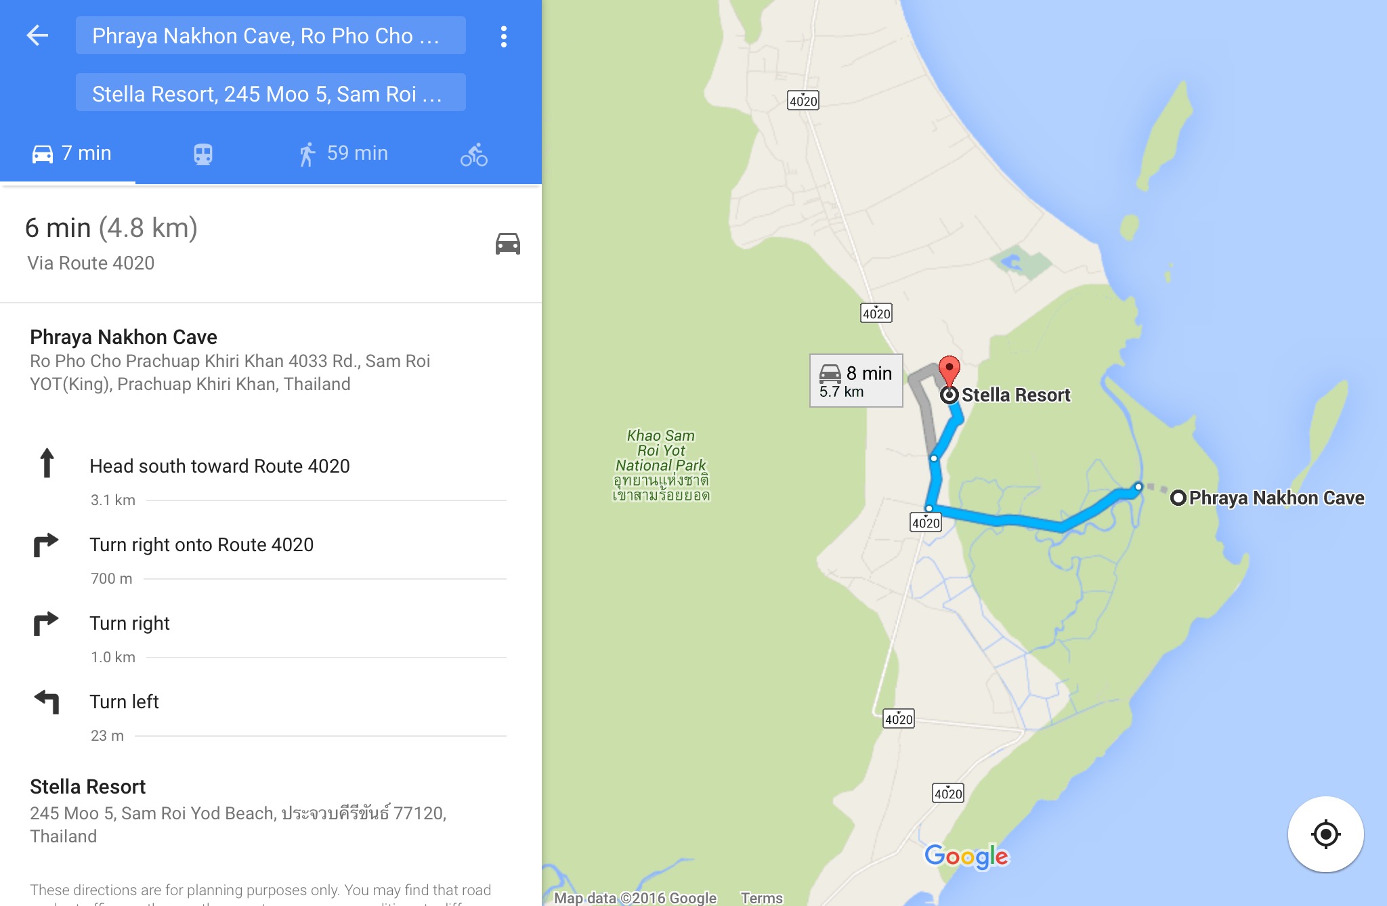1387x906 pixels.
Task: Click the Google logo on the map
Action: pos(966,857)
